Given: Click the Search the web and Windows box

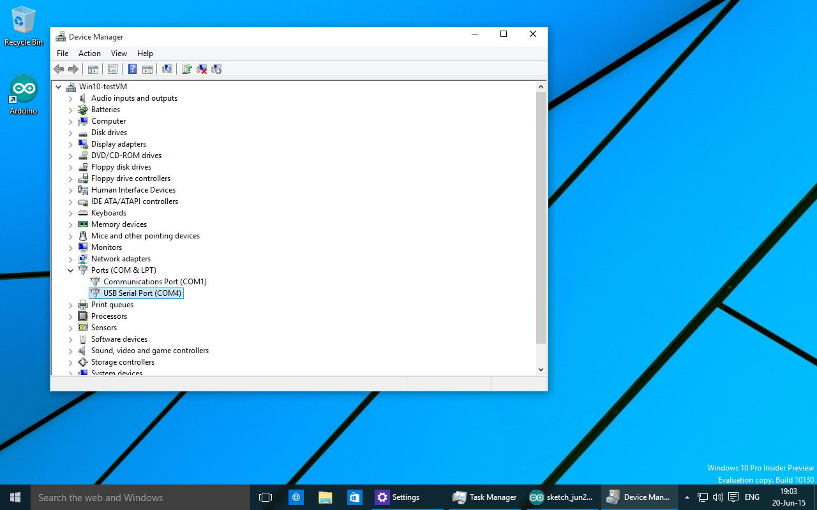Looking at the screenshot, I should (x=140, y=497).
